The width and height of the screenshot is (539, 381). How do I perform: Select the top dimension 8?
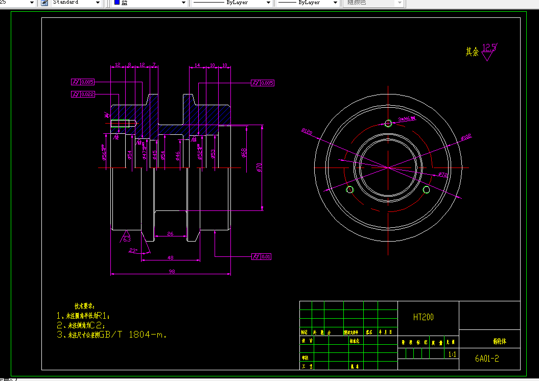[130, 64]
